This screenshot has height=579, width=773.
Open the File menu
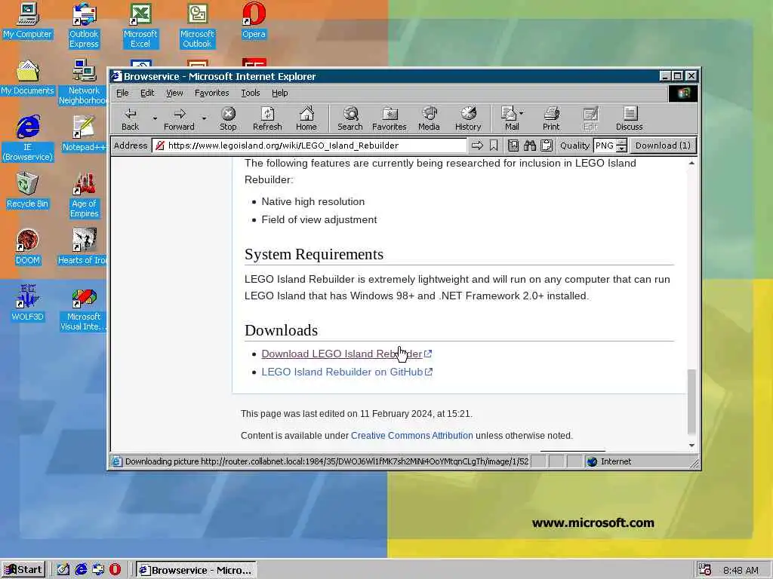pos(122,93)
